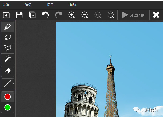This screenshot has width=163, height=117.
Task: Zoom out with the minus magnifier
Action: click(85, 15)
